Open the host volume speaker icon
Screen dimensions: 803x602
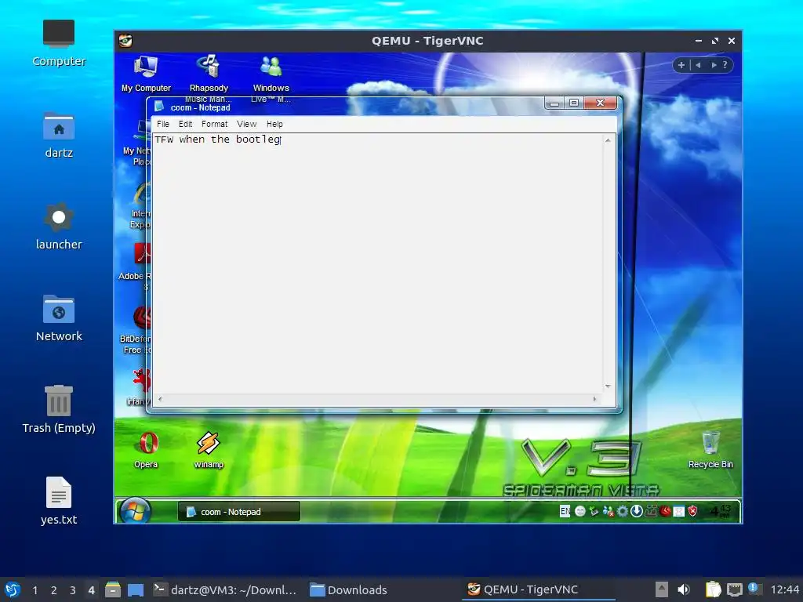point(683,589)
